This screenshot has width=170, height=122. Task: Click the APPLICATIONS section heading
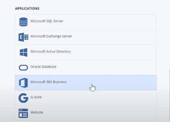(x=27, y=8)
